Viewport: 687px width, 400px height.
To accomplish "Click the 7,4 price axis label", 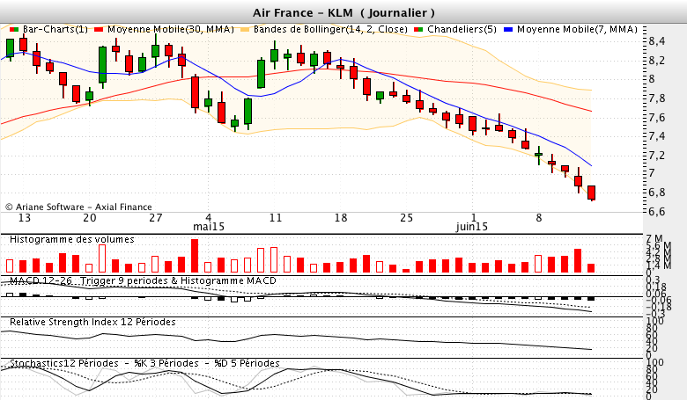I will click(x=657, y=136).
